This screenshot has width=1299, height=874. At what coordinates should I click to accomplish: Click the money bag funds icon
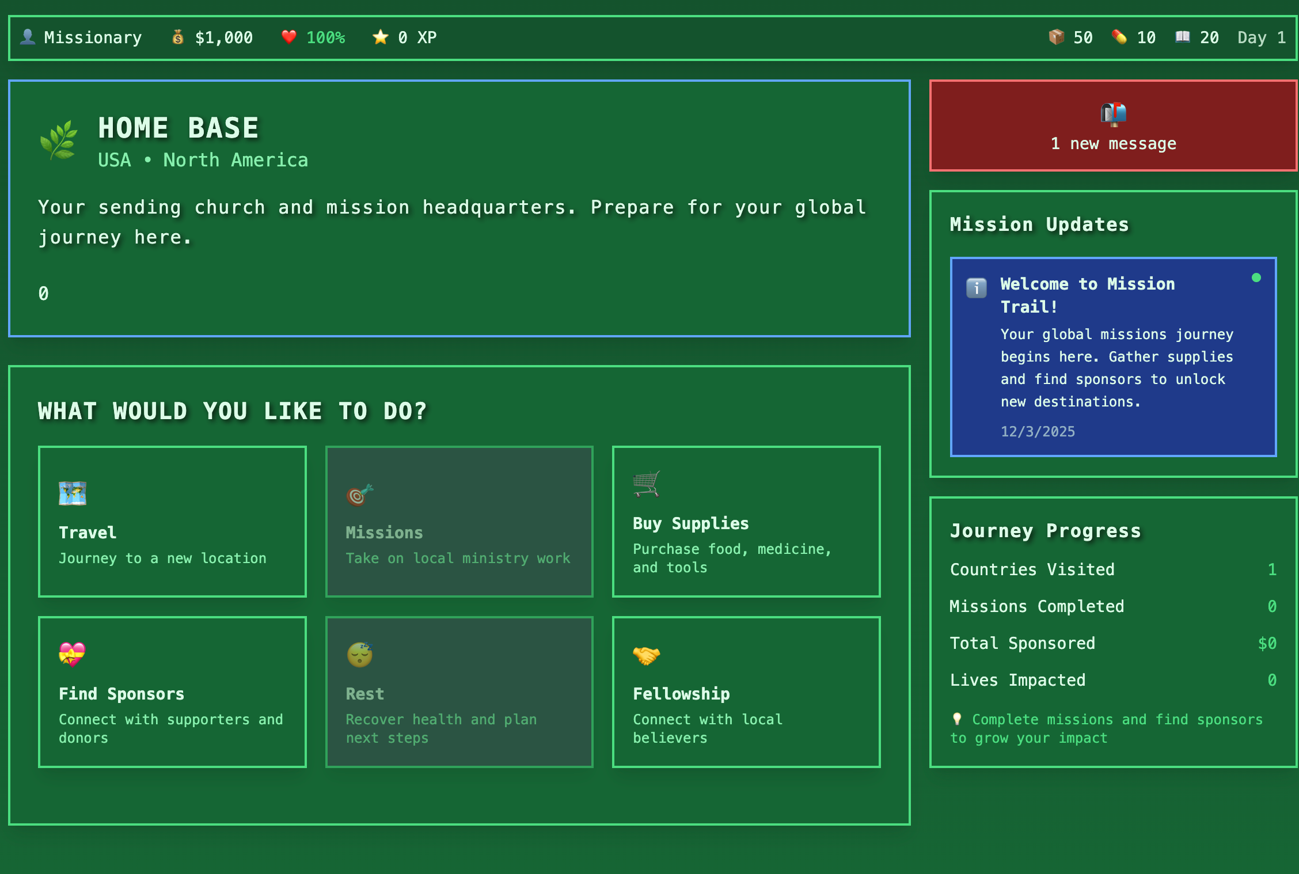tap(178, 37)
